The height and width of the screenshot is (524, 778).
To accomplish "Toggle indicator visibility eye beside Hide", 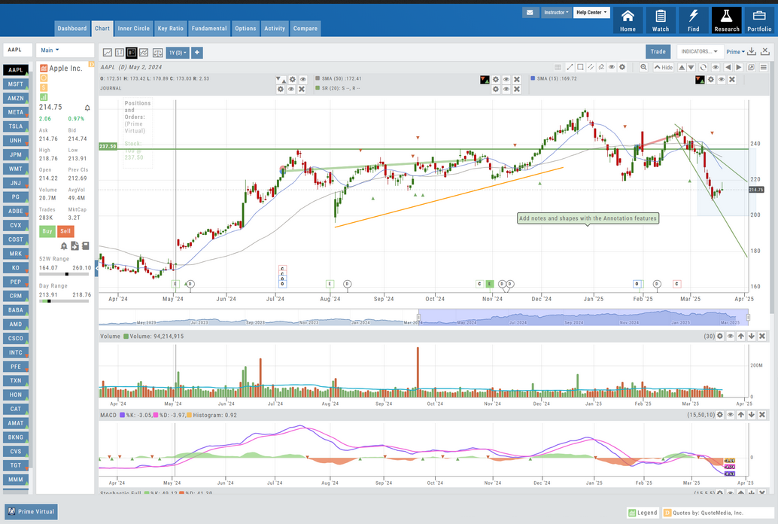I will [716, 67].
